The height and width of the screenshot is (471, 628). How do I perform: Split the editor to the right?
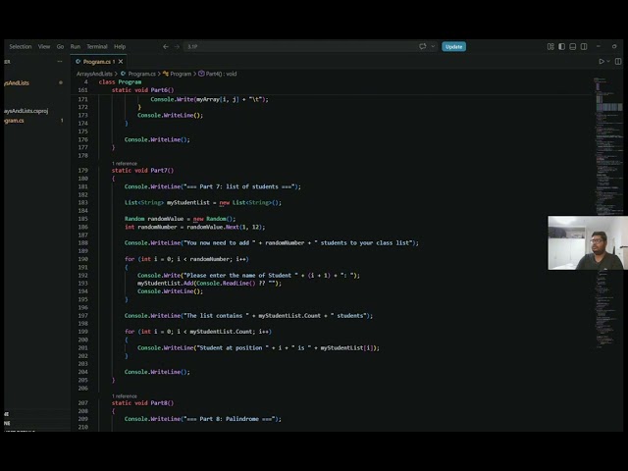[x=618, y=61]
